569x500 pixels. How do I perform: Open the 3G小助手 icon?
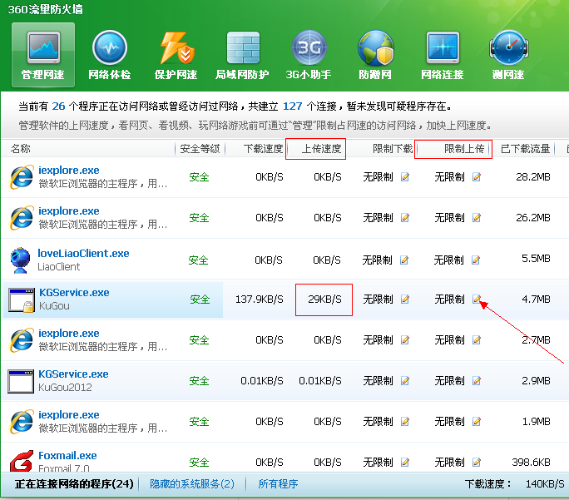309,48
